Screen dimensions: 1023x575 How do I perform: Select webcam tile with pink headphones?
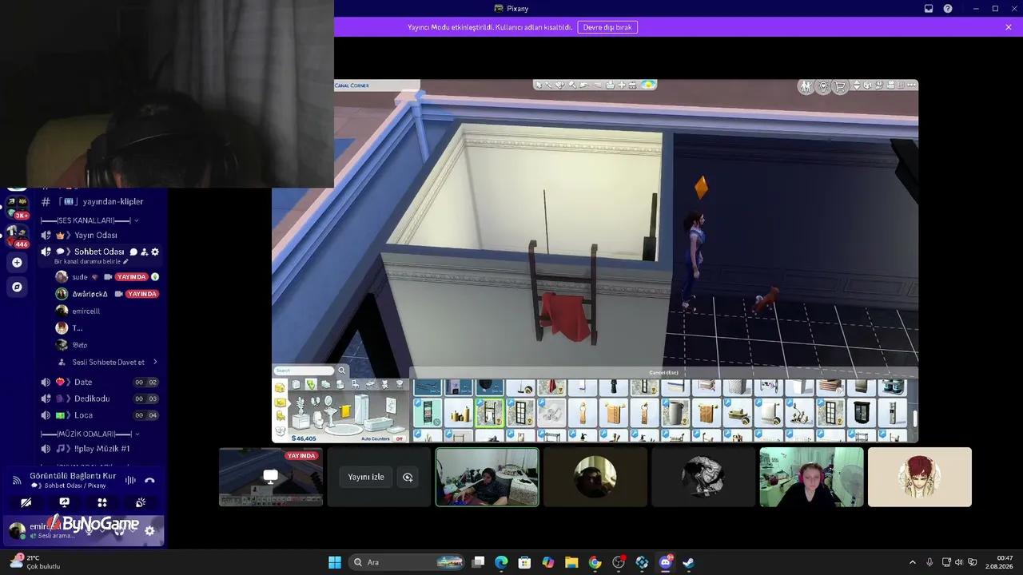(811, 477)
